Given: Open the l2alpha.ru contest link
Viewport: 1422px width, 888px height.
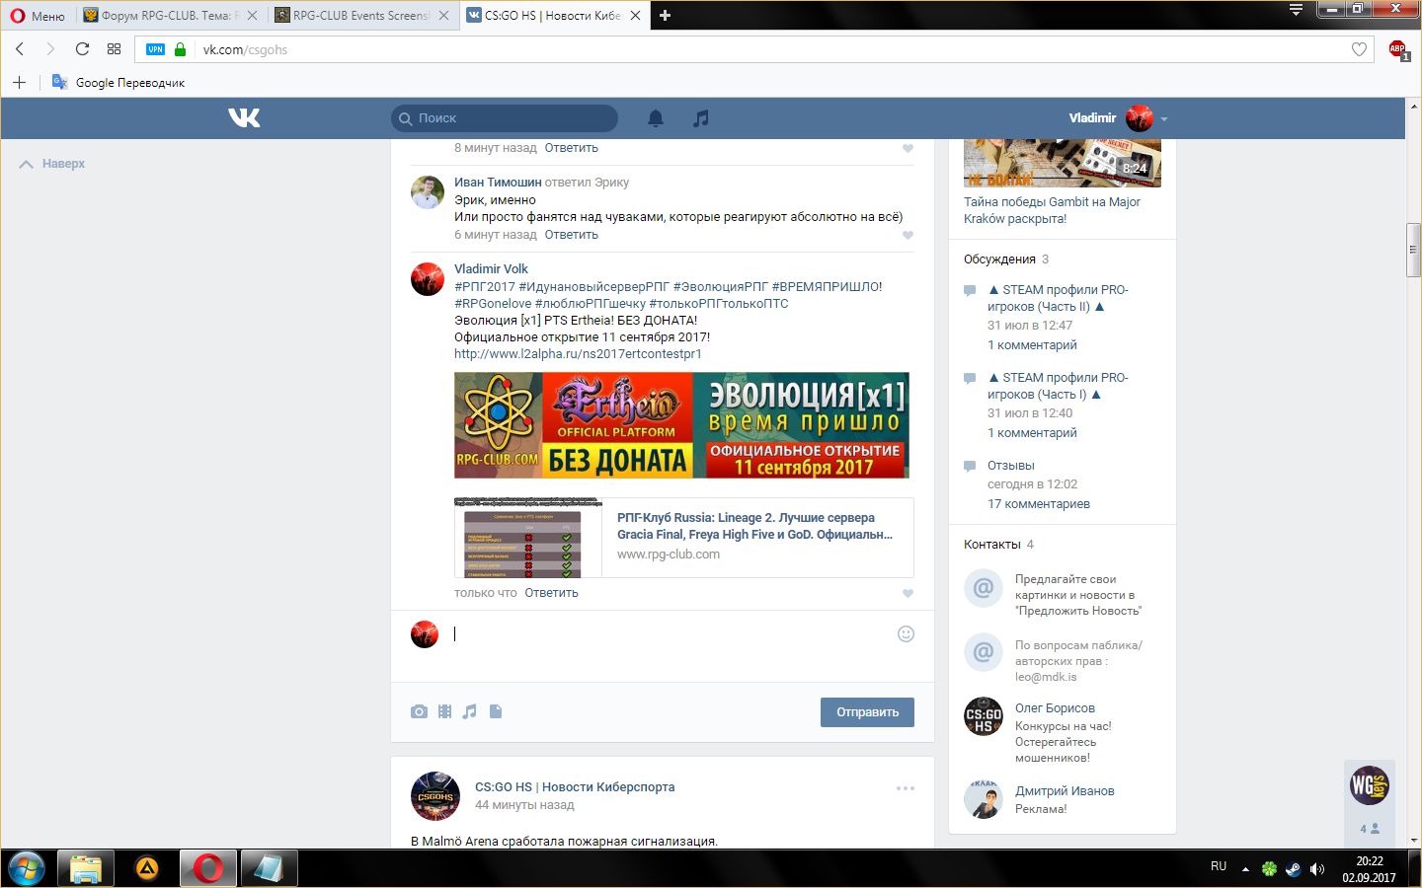Looking at the screenshot, I should click(578, 353).
